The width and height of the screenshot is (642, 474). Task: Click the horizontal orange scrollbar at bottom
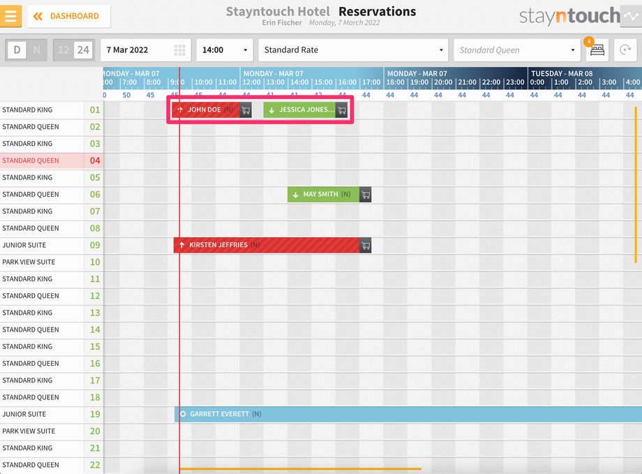pyautogui.click(x=301, y=468)
